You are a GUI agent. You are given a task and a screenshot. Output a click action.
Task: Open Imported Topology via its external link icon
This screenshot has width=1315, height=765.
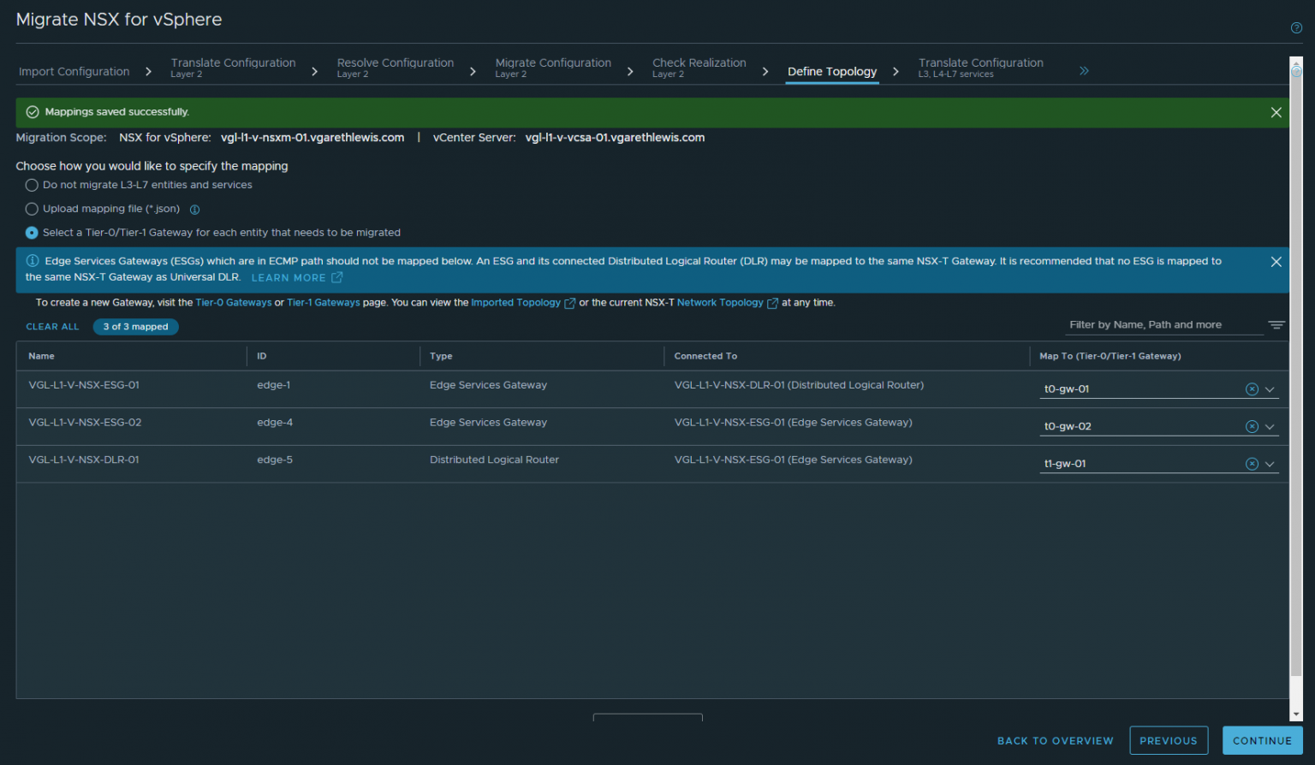tap(568, 302)
